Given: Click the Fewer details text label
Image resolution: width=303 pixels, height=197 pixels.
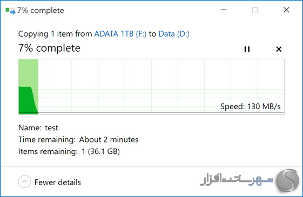Looking at the screenshot, I should [x=58, y=182].
